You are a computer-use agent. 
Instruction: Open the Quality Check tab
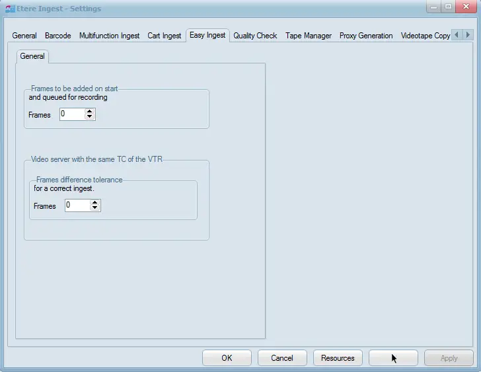pyautogui.click(x=255, y=36)
